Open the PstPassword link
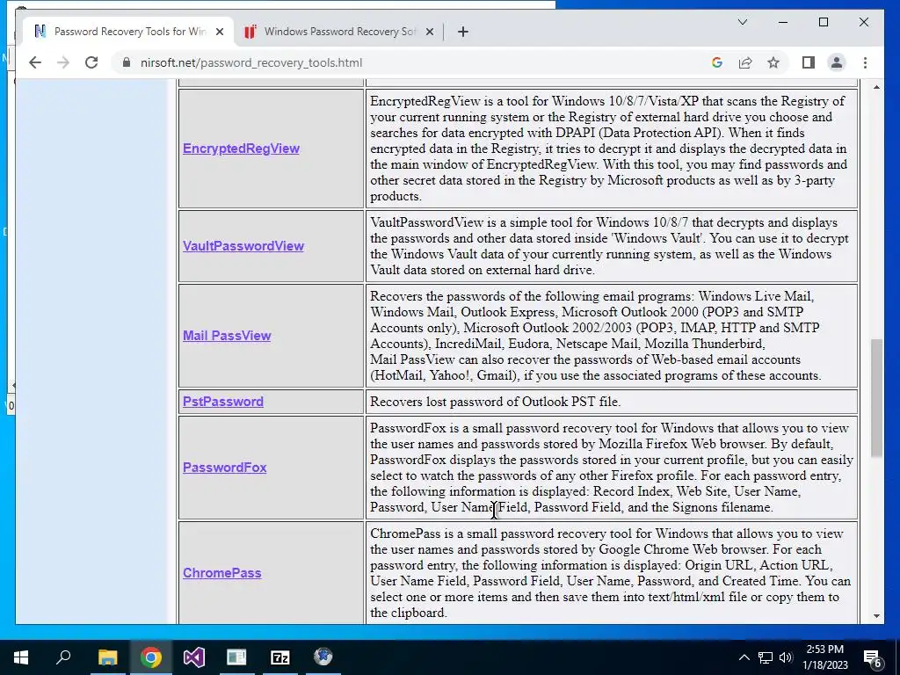Image resolution: width=900 pixels, height=675 pixels. click(x=222, y=401)
